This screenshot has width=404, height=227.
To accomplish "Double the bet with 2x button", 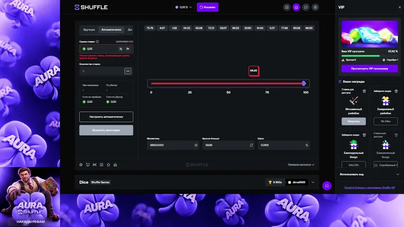I will coord(128,49).
